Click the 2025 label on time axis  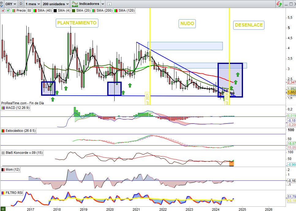(x=242, y=209)
